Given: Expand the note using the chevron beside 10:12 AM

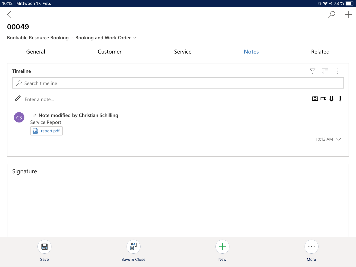Looking at the screenshot, I should [x=339, y=139].
